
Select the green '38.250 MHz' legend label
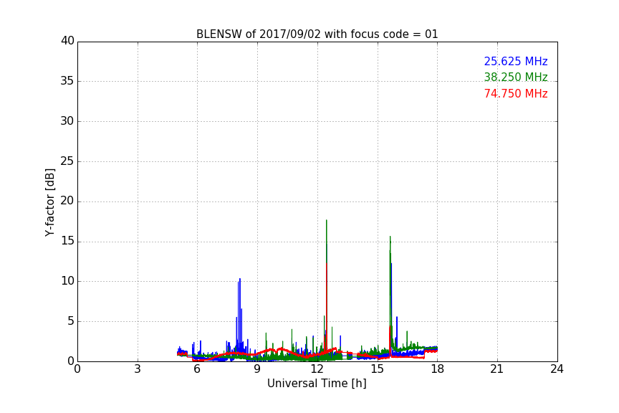tap(516, 77)
